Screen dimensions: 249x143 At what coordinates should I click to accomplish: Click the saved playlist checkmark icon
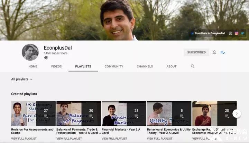click(x=223, y=52)
